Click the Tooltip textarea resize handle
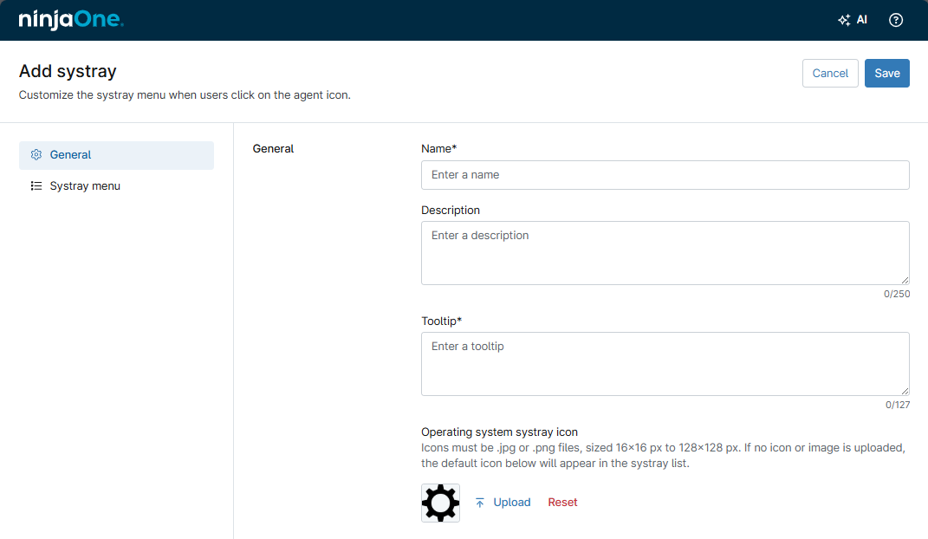Viewport: 928px width, 539px height. tap(905, 391)
